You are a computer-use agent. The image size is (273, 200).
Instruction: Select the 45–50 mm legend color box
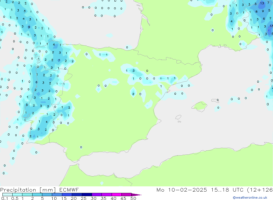point(127,195)
